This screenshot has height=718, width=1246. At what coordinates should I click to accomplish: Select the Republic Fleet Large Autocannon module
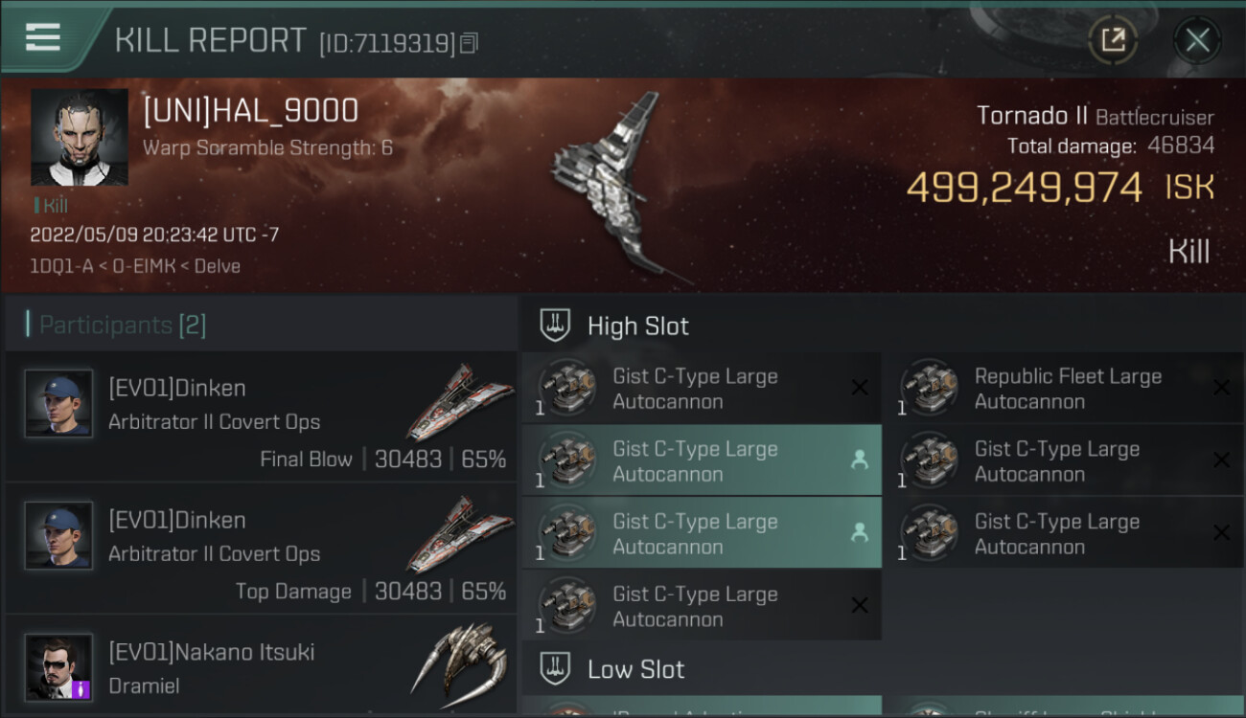1068,389
